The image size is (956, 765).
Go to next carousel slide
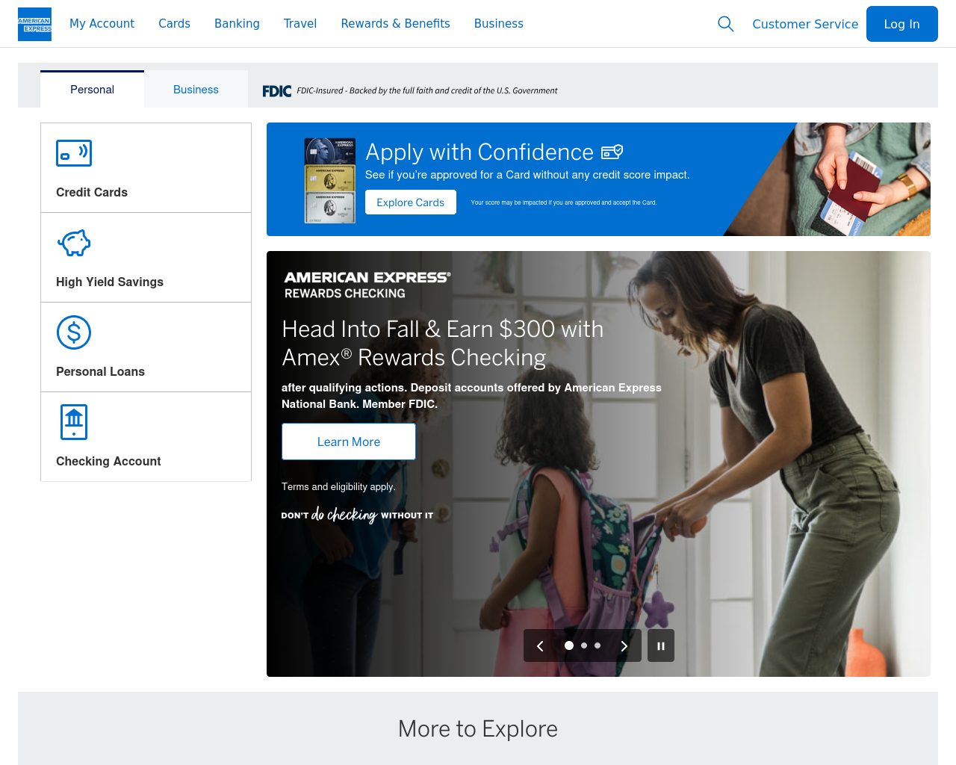[624, 646]
